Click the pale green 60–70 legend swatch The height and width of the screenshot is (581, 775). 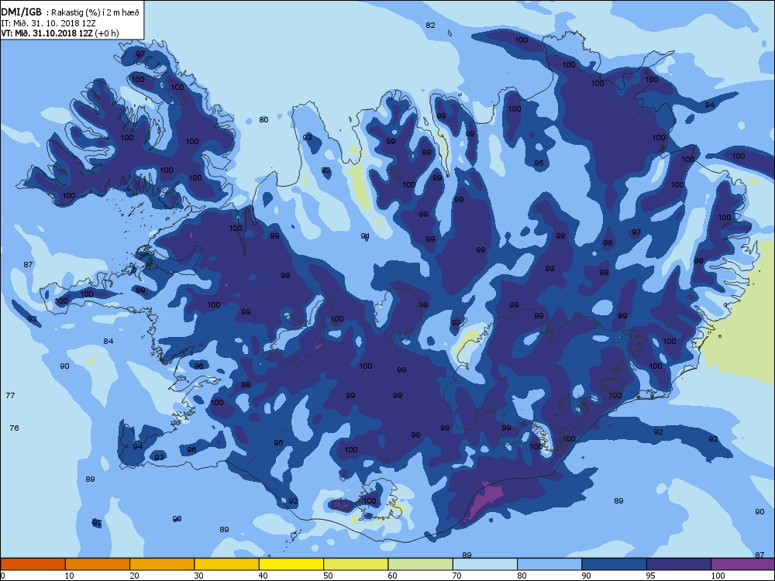click(x=421, y=564)
